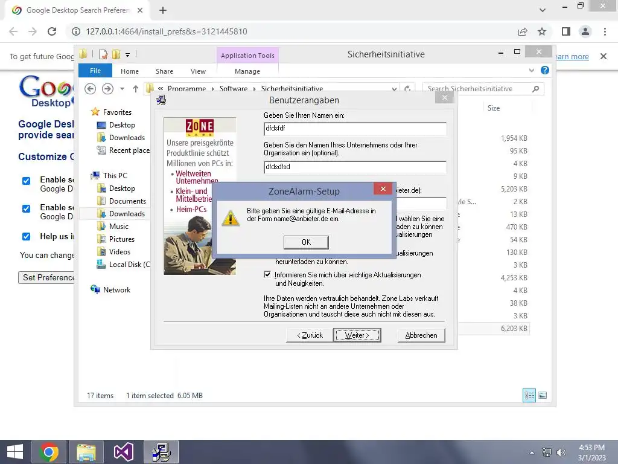Open the File tab in Explorer

(95, 71)
